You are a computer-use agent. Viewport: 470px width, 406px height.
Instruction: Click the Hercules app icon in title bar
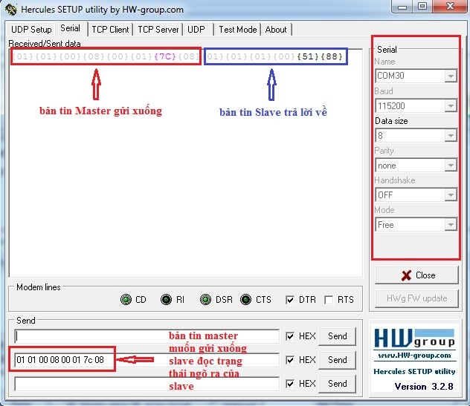pos(11,9)
